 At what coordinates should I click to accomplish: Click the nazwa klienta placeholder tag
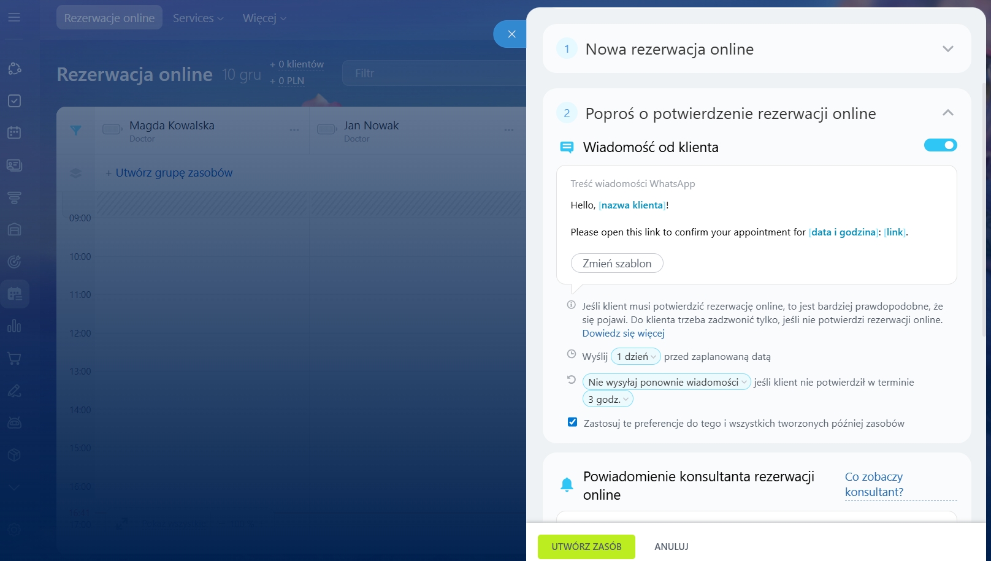[x=632, y=205]
